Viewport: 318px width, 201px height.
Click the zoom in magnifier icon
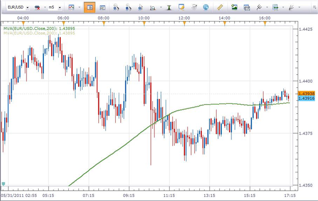tap(116, 8)
